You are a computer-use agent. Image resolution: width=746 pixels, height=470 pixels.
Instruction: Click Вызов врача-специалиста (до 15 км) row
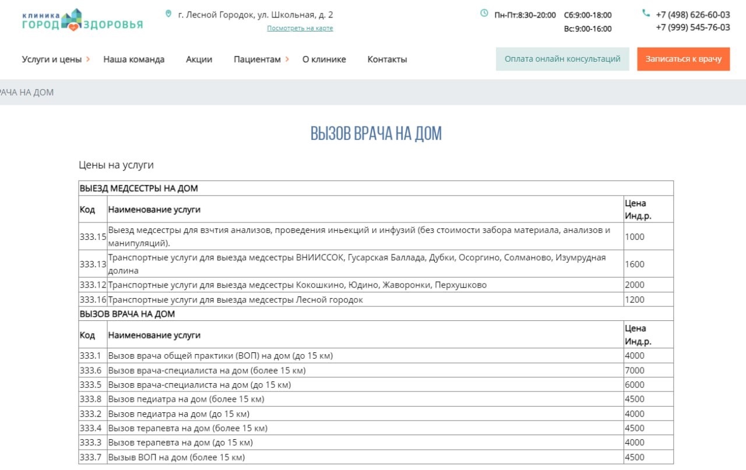pos(376,384)
